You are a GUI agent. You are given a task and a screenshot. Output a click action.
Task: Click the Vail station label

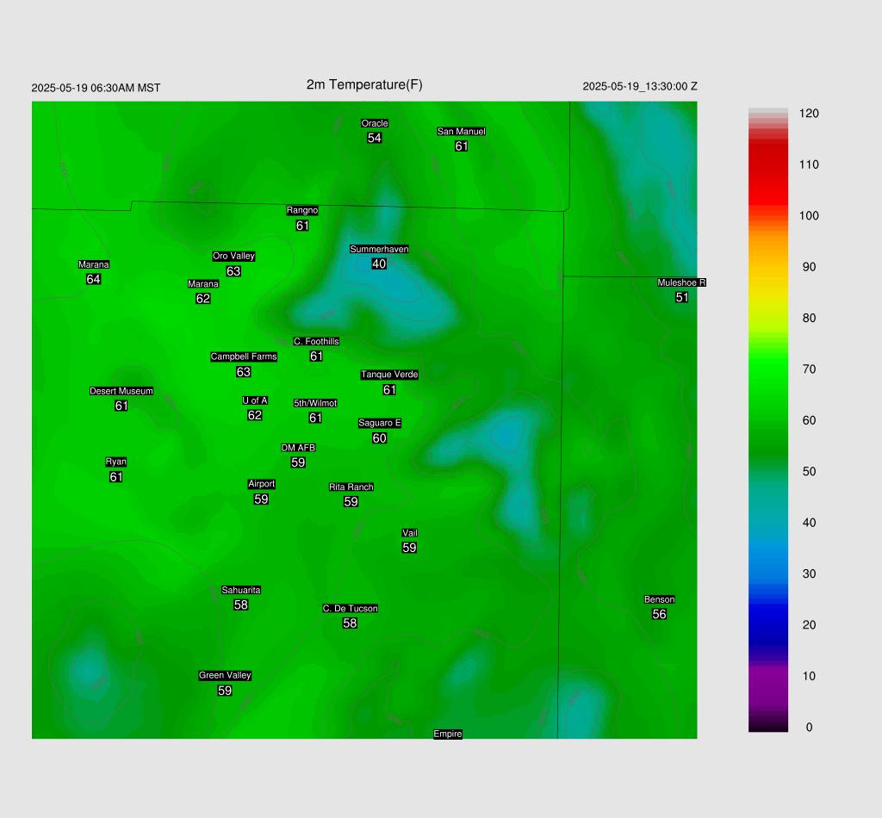[x=409, y=533]
